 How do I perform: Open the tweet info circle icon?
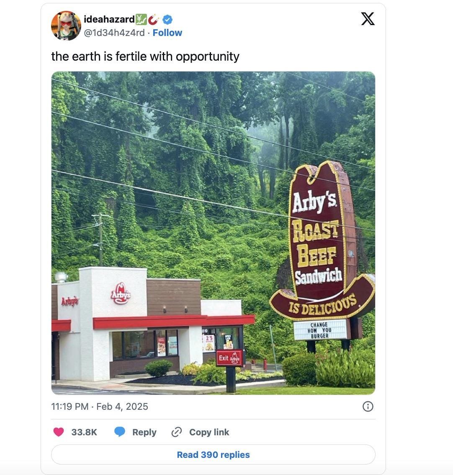368,406
